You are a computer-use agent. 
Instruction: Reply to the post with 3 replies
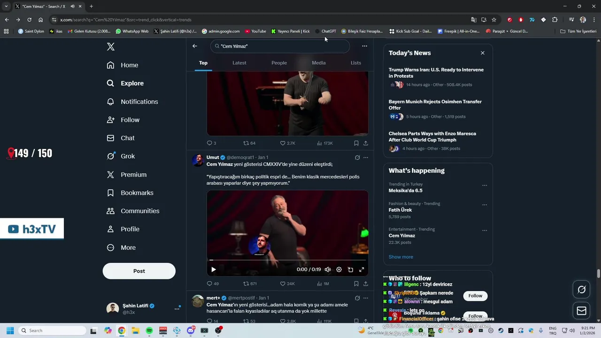click(211, 143)
